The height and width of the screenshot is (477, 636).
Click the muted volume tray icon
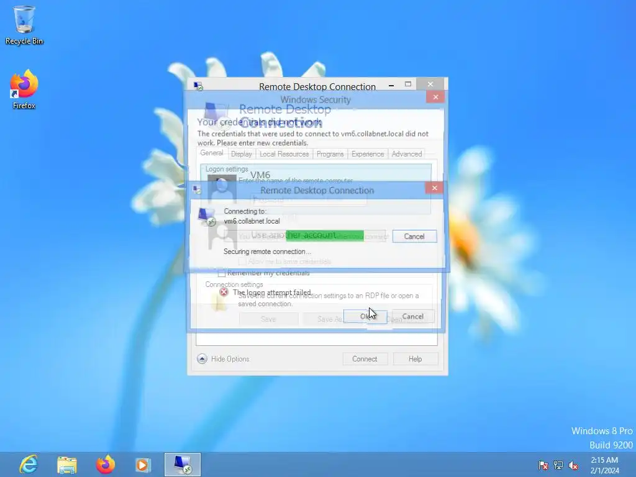click(x=573, y=465)
